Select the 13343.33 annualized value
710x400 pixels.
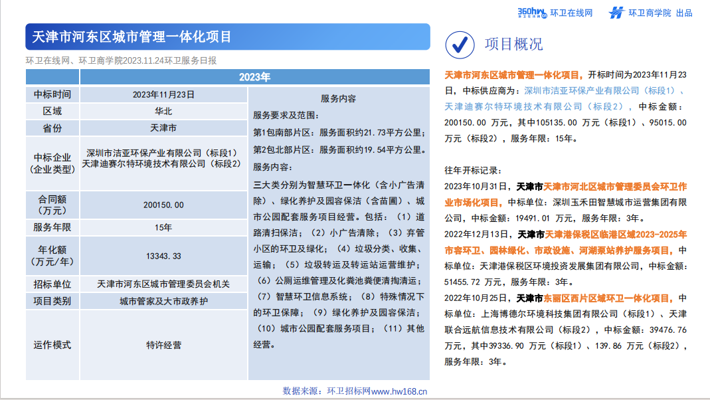(x=163, y=256)
